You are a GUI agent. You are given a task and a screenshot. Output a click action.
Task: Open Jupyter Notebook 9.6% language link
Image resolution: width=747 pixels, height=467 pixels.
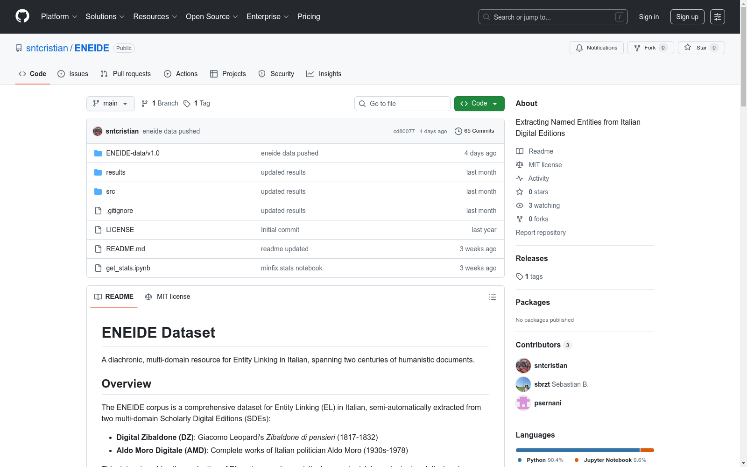click(611, 460)
